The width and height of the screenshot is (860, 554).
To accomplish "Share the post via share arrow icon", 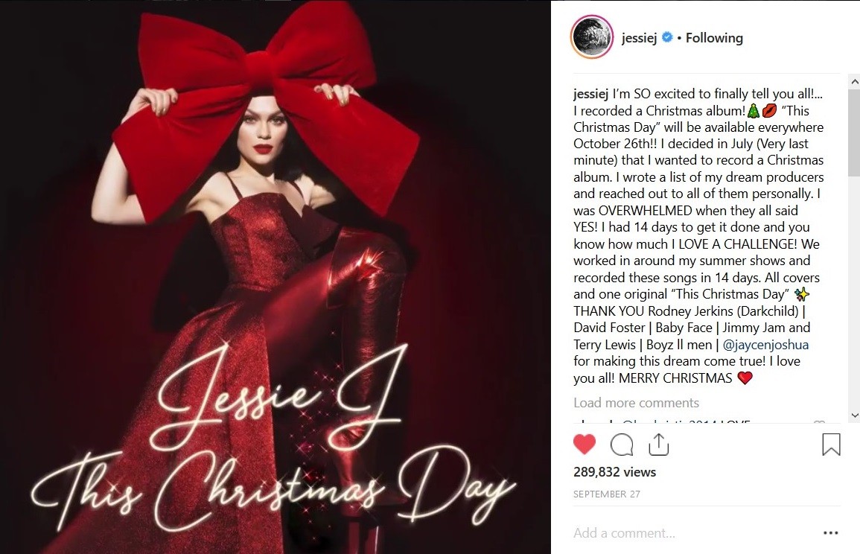I will coord(658,445).
